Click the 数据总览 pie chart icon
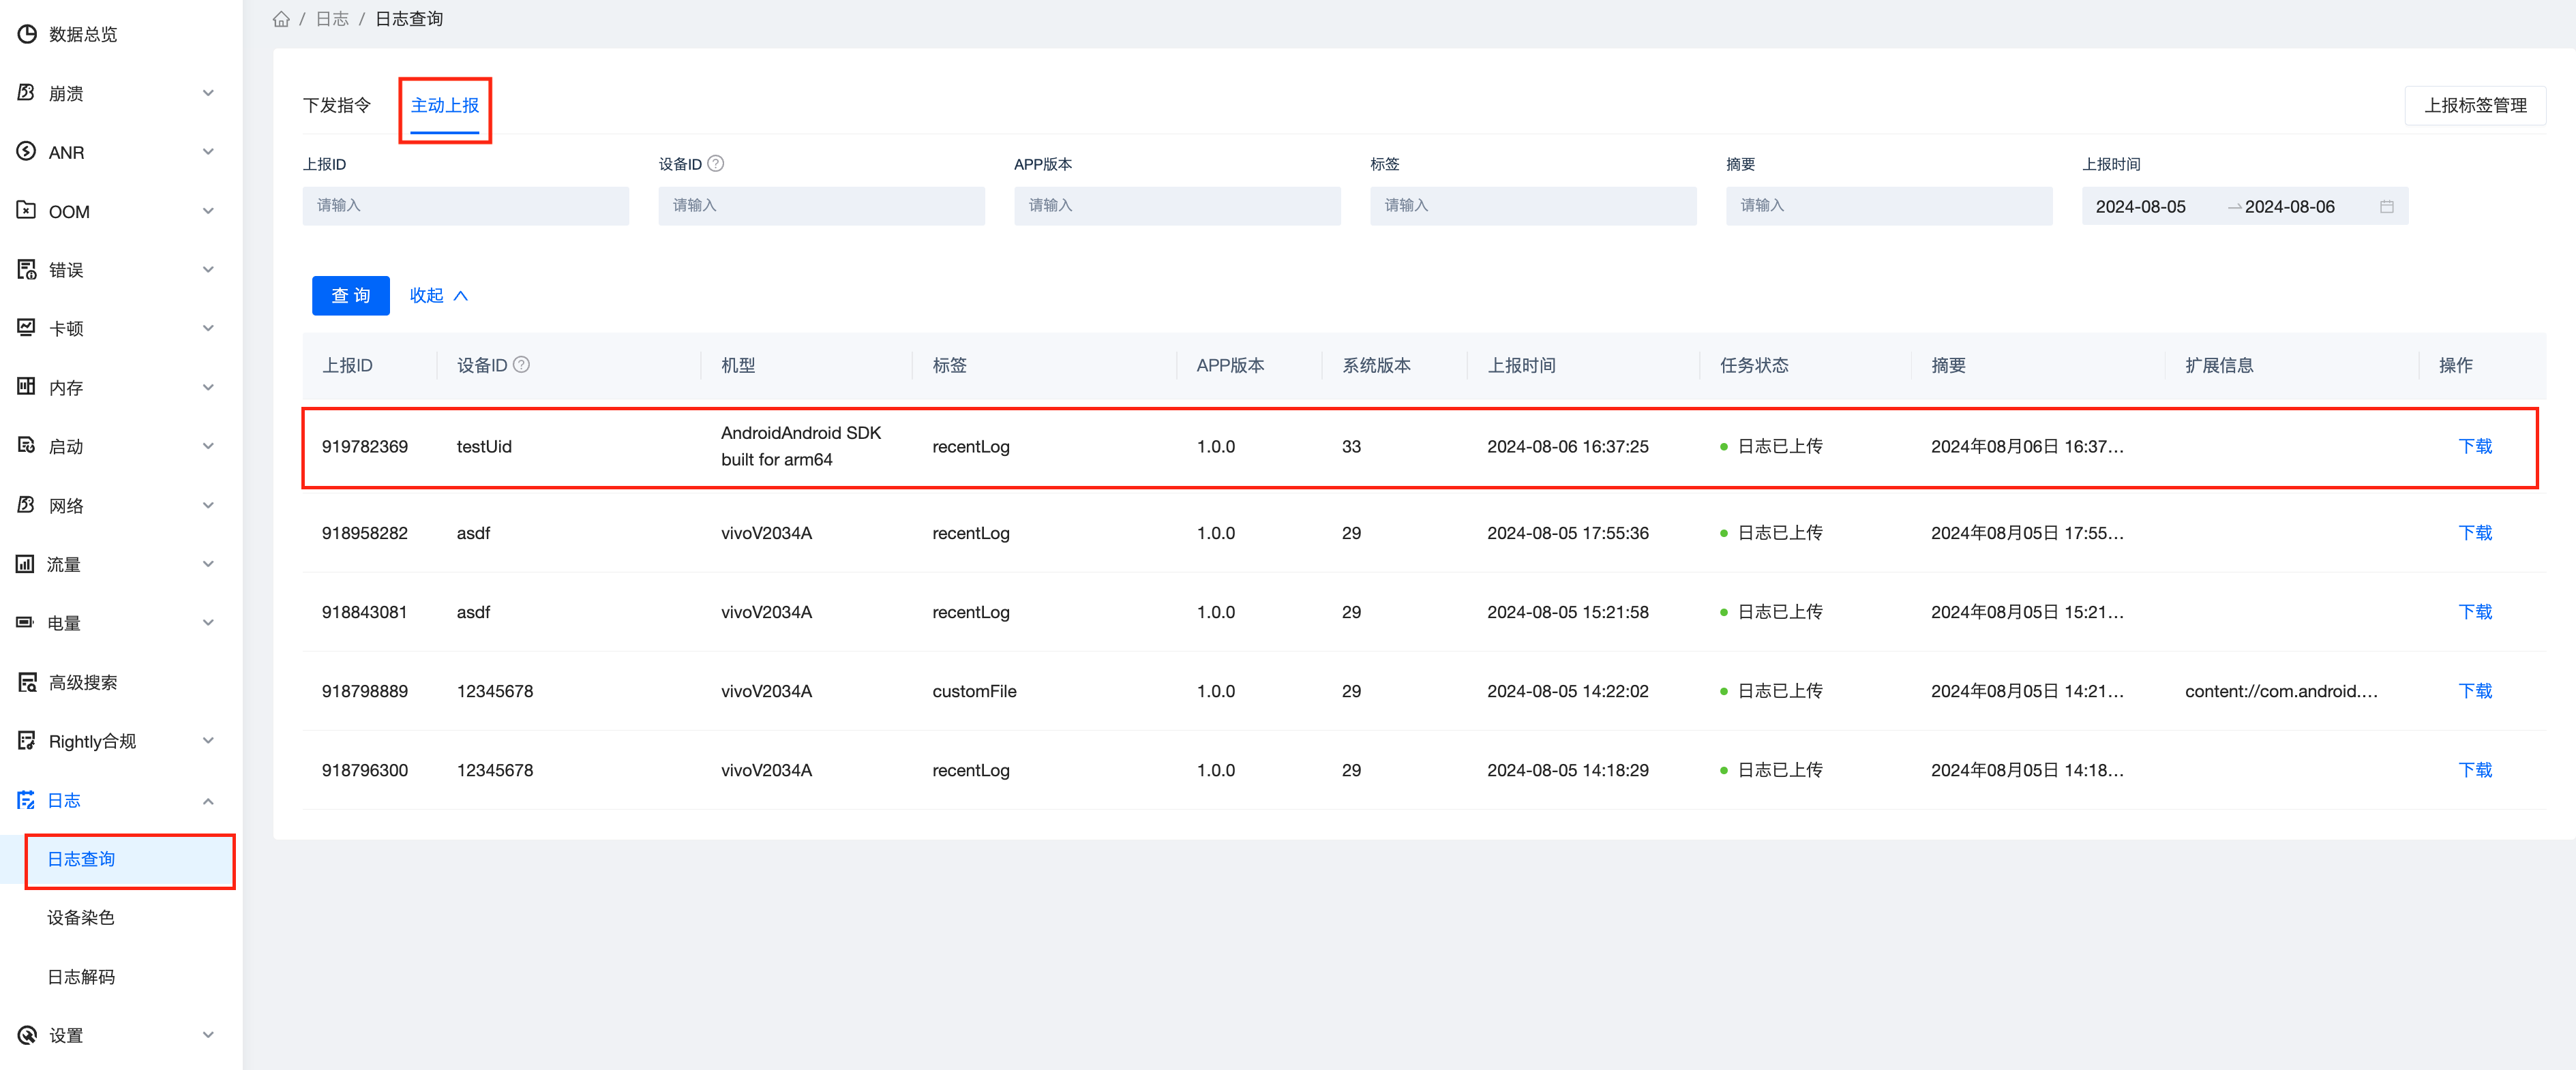Image resolution: width=2576 pixels, height=1070 pixels. point(27,34)
